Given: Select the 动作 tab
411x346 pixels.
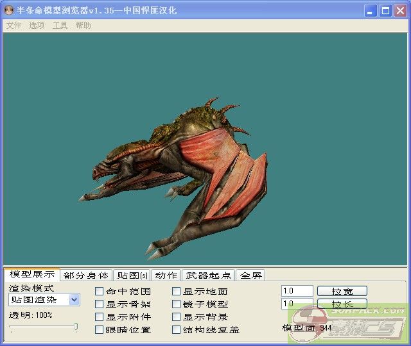Looking at the screenshot, I should 166,276.
